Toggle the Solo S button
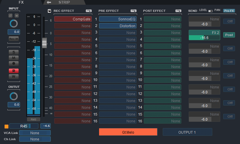 coord(14,52)
